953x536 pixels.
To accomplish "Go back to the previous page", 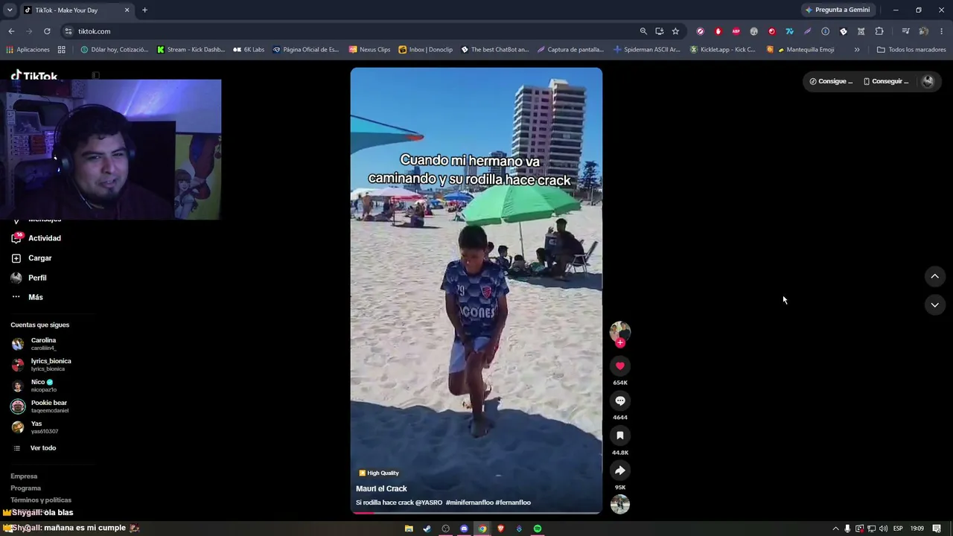I will coord(11,31).
